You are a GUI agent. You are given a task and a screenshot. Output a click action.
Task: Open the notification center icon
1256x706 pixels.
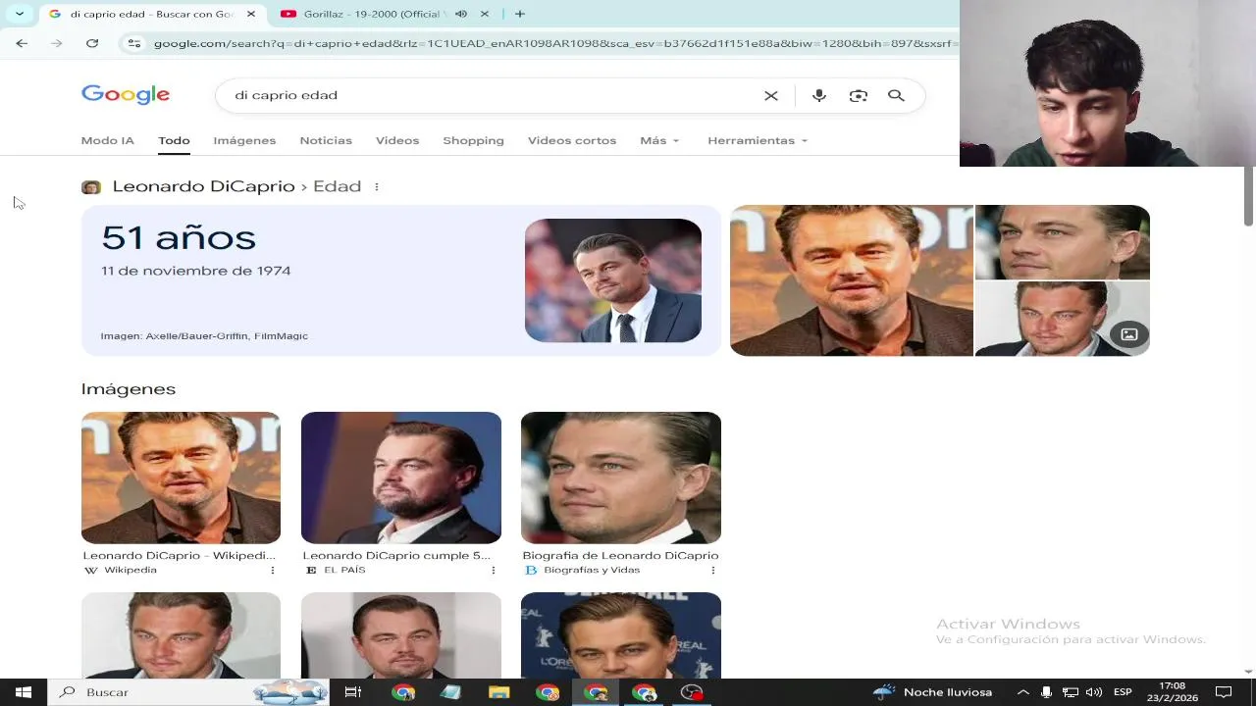click(1224, 692)
